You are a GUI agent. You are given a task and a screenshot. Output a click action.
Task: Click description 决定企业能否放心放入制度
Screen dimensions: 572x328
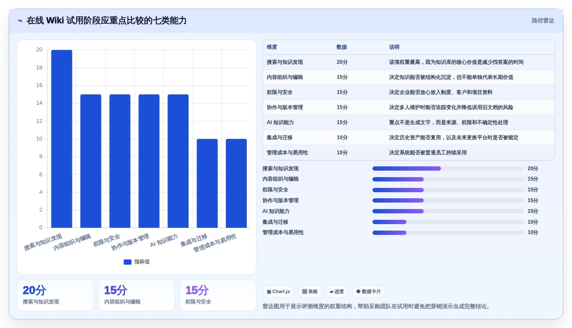point(441,92)
